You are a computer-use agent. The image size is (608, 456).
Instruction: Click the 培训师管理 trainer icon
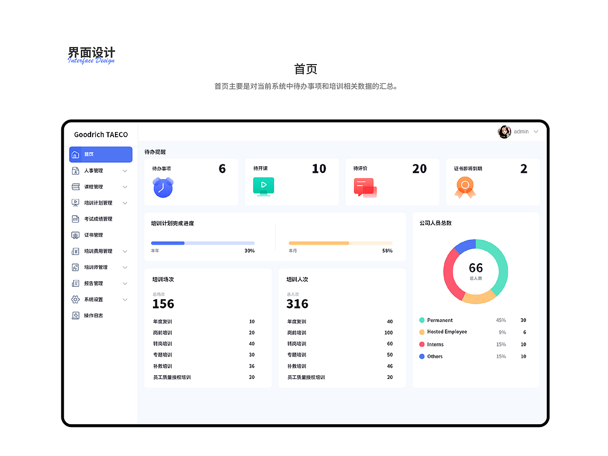tap(75, 268)
